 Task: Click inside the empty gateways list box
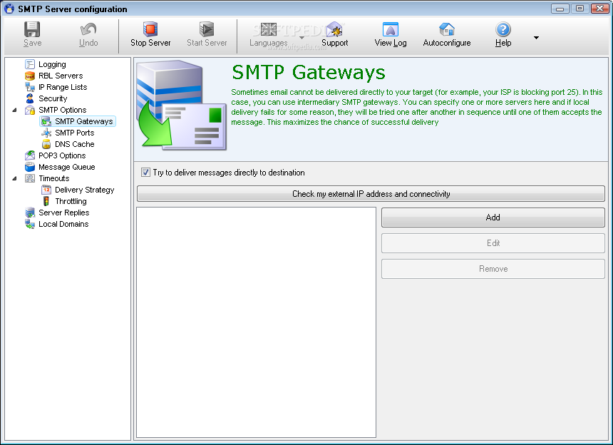[256, 322]
